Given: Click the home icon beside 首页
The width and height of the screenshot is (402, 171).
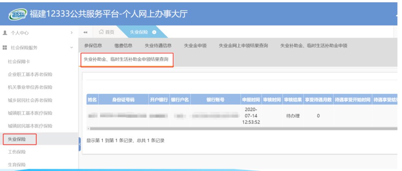Looking at the screenshot, I should pos(101,32).
